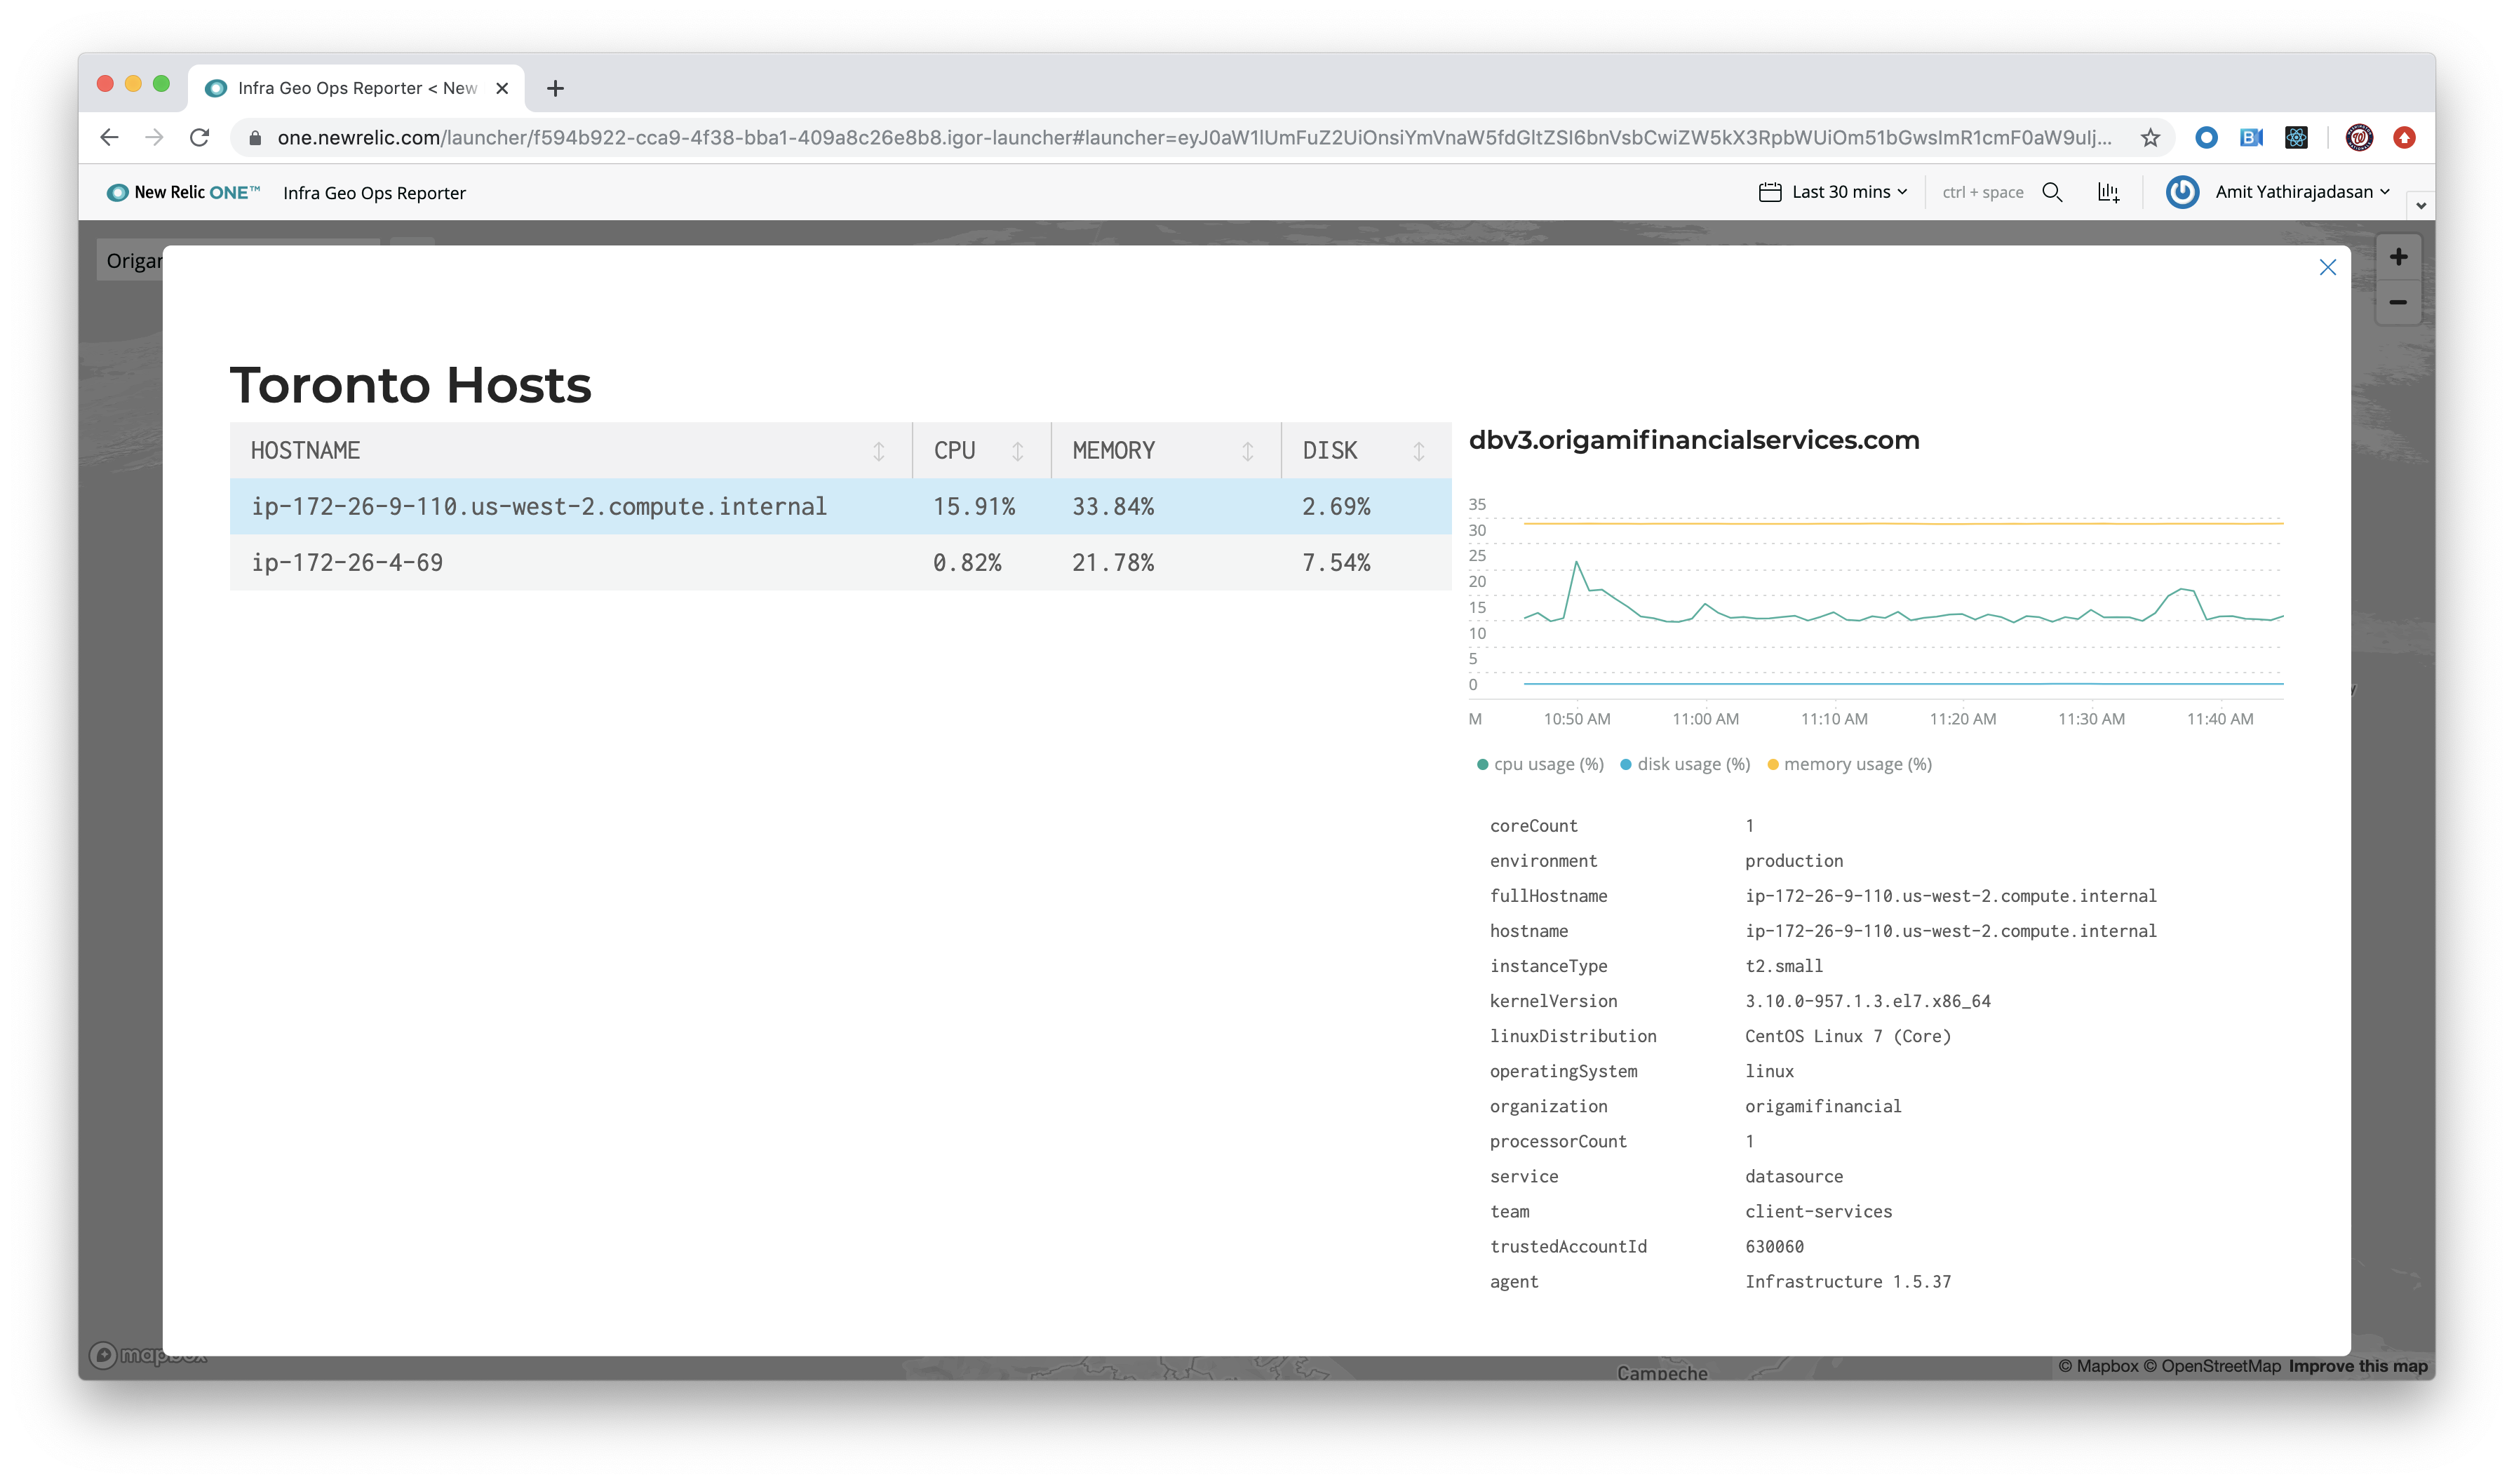Click the user profile icon for Amit Yathirajadasan
Screen dimensions: 2514x1484
point(2186,191)
